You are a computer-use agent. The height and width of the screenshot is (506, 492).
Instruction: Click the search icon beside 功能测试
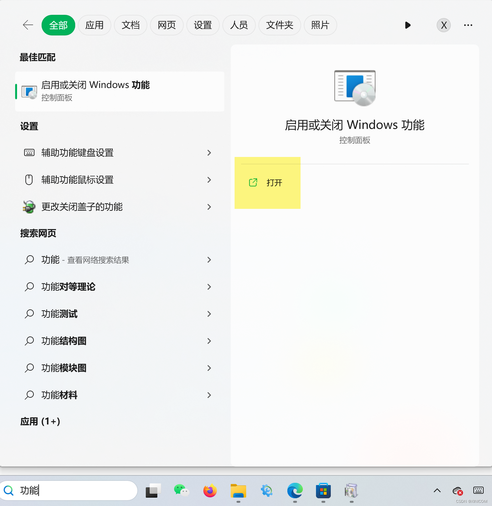tap(29, 314)
